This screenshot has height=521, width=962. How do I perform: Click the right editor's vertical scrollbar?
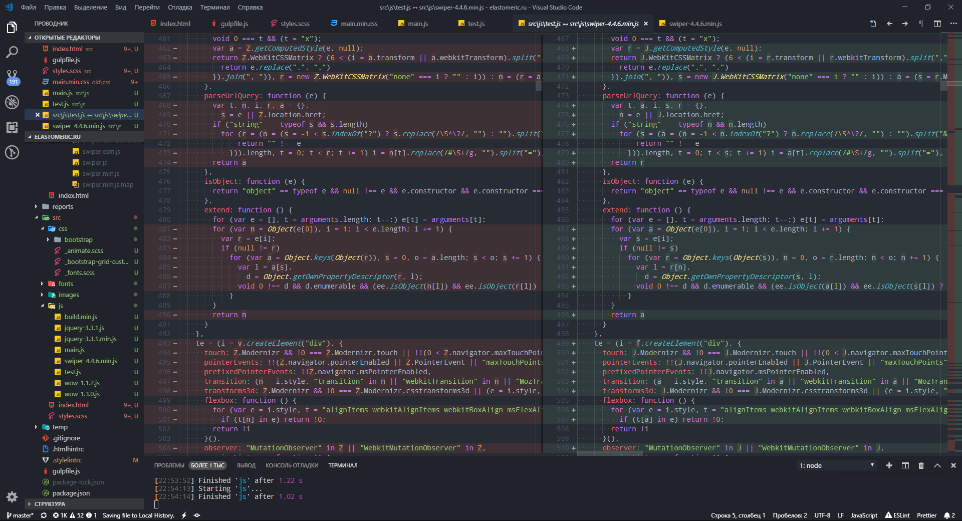point(944,85)
